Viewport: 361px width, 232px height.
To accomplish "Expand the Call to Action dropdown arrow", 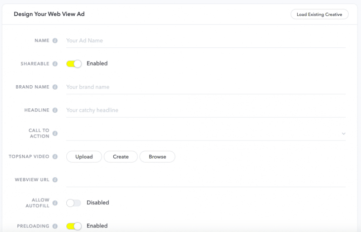I will coord(343,133).
